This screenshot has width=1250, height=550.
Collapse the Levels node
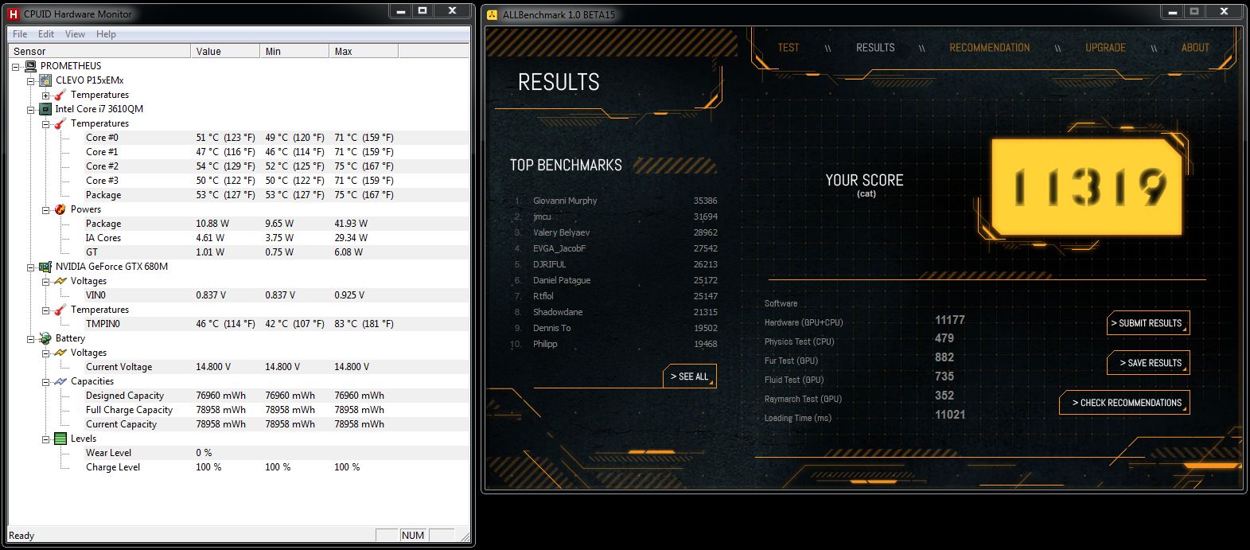click(45, 439)
